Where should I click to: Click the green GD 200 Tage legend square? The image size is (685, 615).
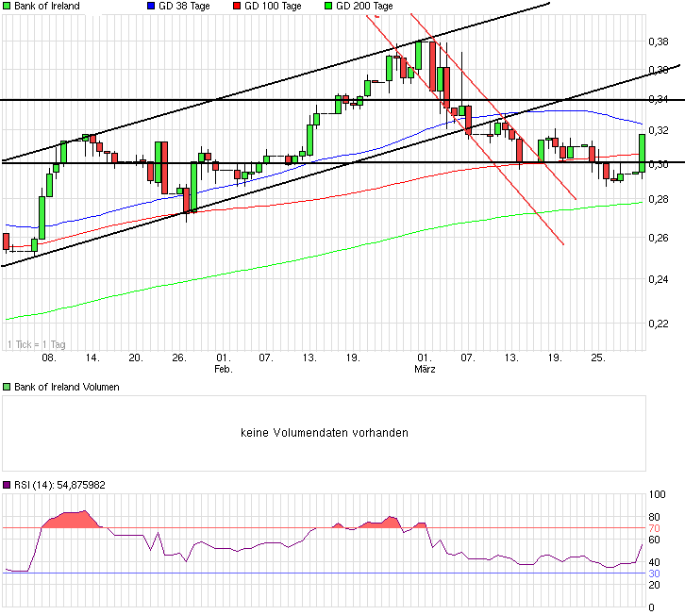coord(327,6)
